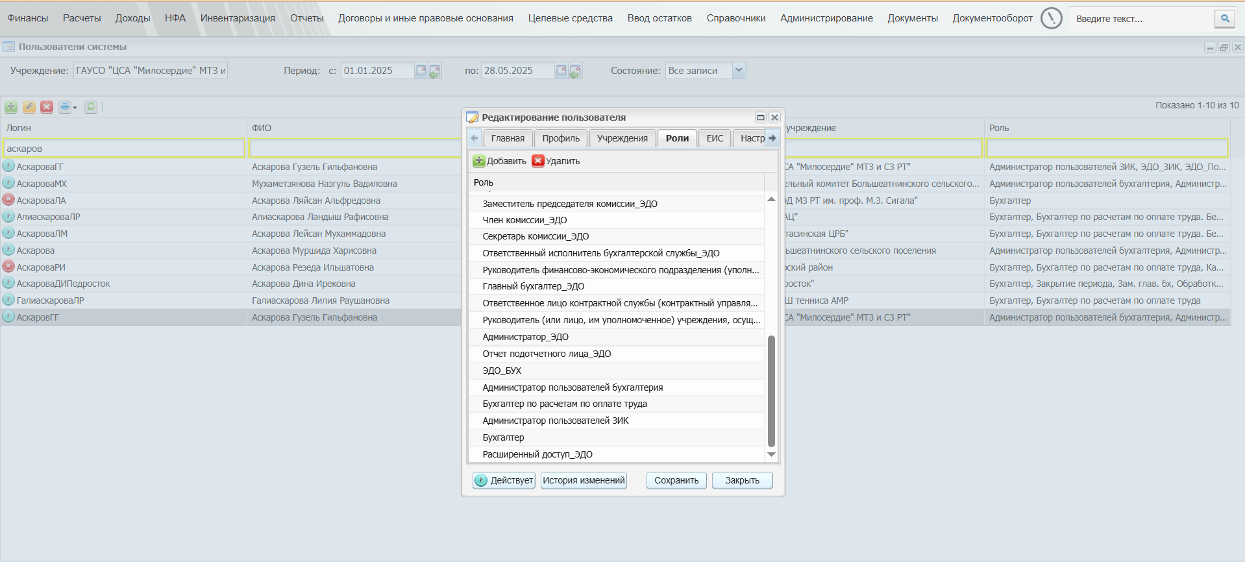Click the pencil edit-record toolbar icon
This screenshot has width=1245, height=562.
point(29,107)
